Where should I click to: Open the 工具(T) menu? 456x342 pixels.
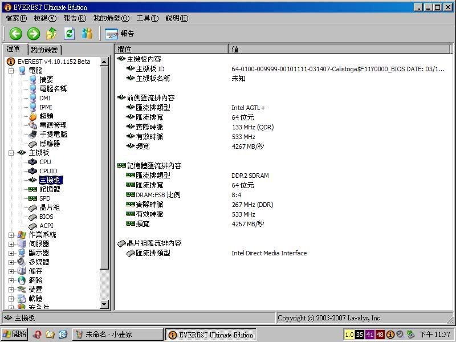coord(148,18)
